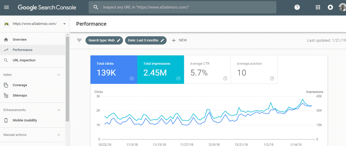The height and width of the screenshot is (146, 346).
Task: Click help icon on Average position card
Action: (272, 78)
